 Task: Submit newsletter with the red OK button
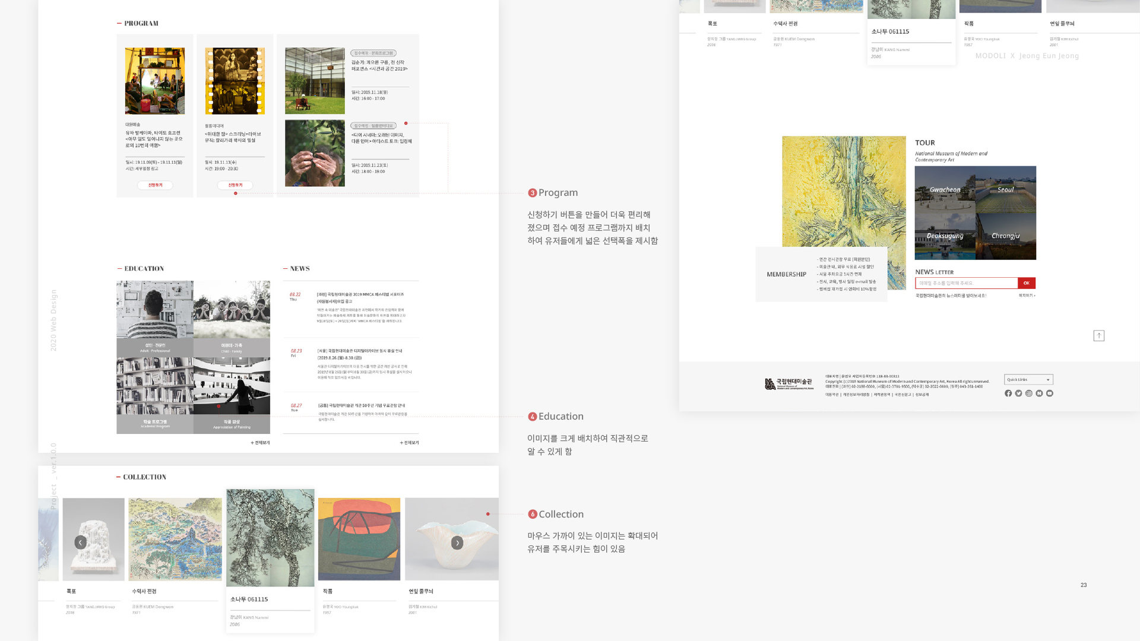[x=1027, y=283]
